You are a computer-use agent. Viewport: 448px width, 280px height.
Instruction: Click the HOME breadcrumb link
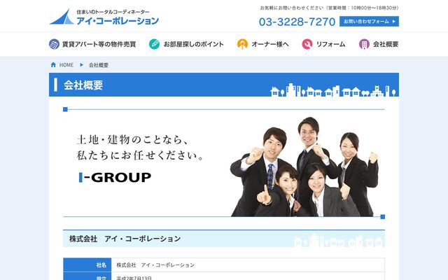(x=66, y=65)
